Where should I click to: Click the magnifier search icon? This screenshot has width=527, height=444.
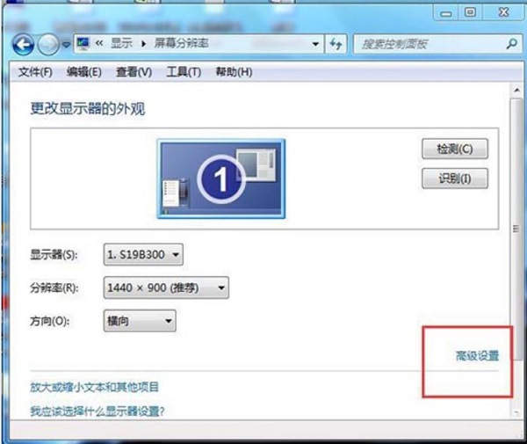[511, 43]
